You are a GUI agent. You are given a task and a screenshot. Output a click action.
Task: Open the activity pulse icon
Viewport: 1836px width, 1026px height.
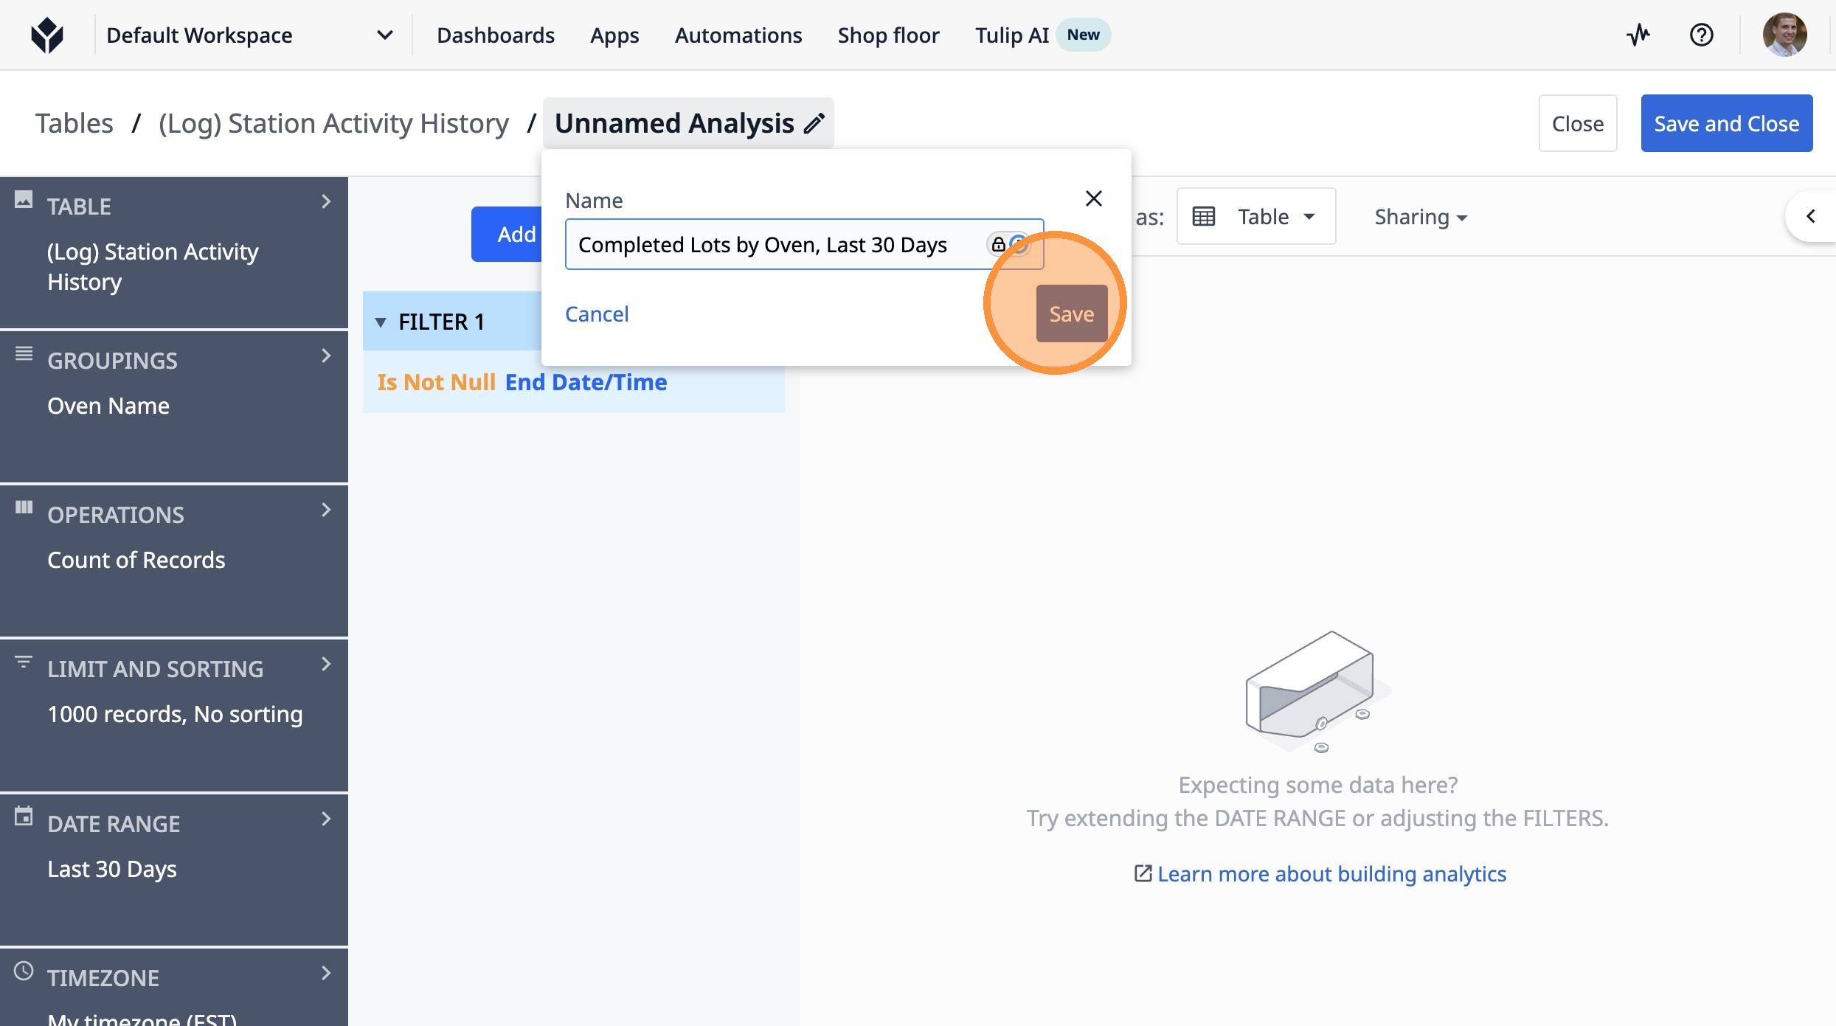click(1638, 35)
